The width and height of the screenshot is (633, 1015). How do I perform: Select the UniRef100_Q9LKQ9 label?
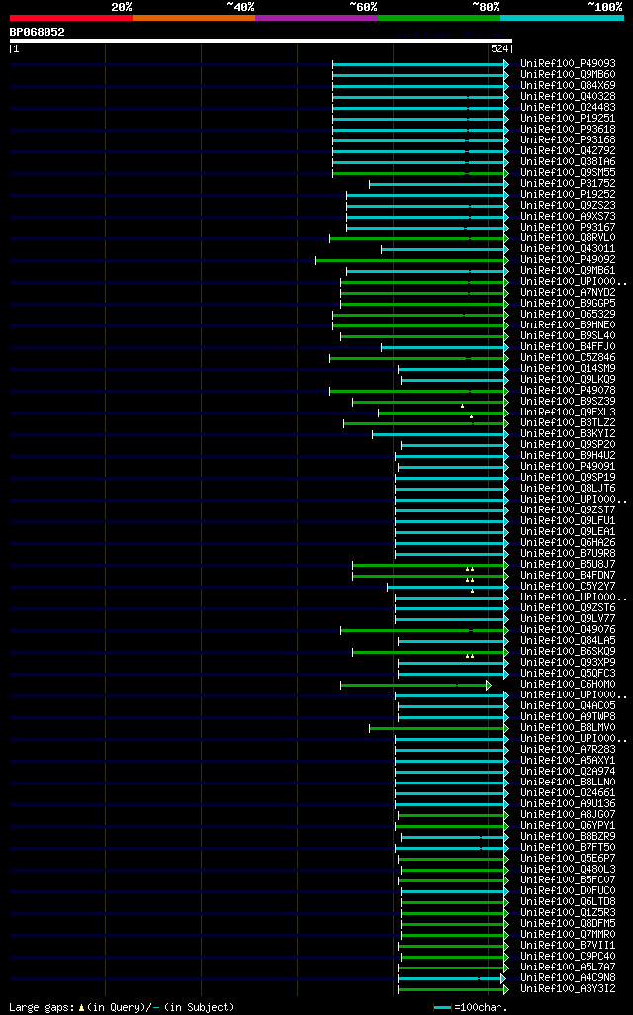click(x=569, y=379)
